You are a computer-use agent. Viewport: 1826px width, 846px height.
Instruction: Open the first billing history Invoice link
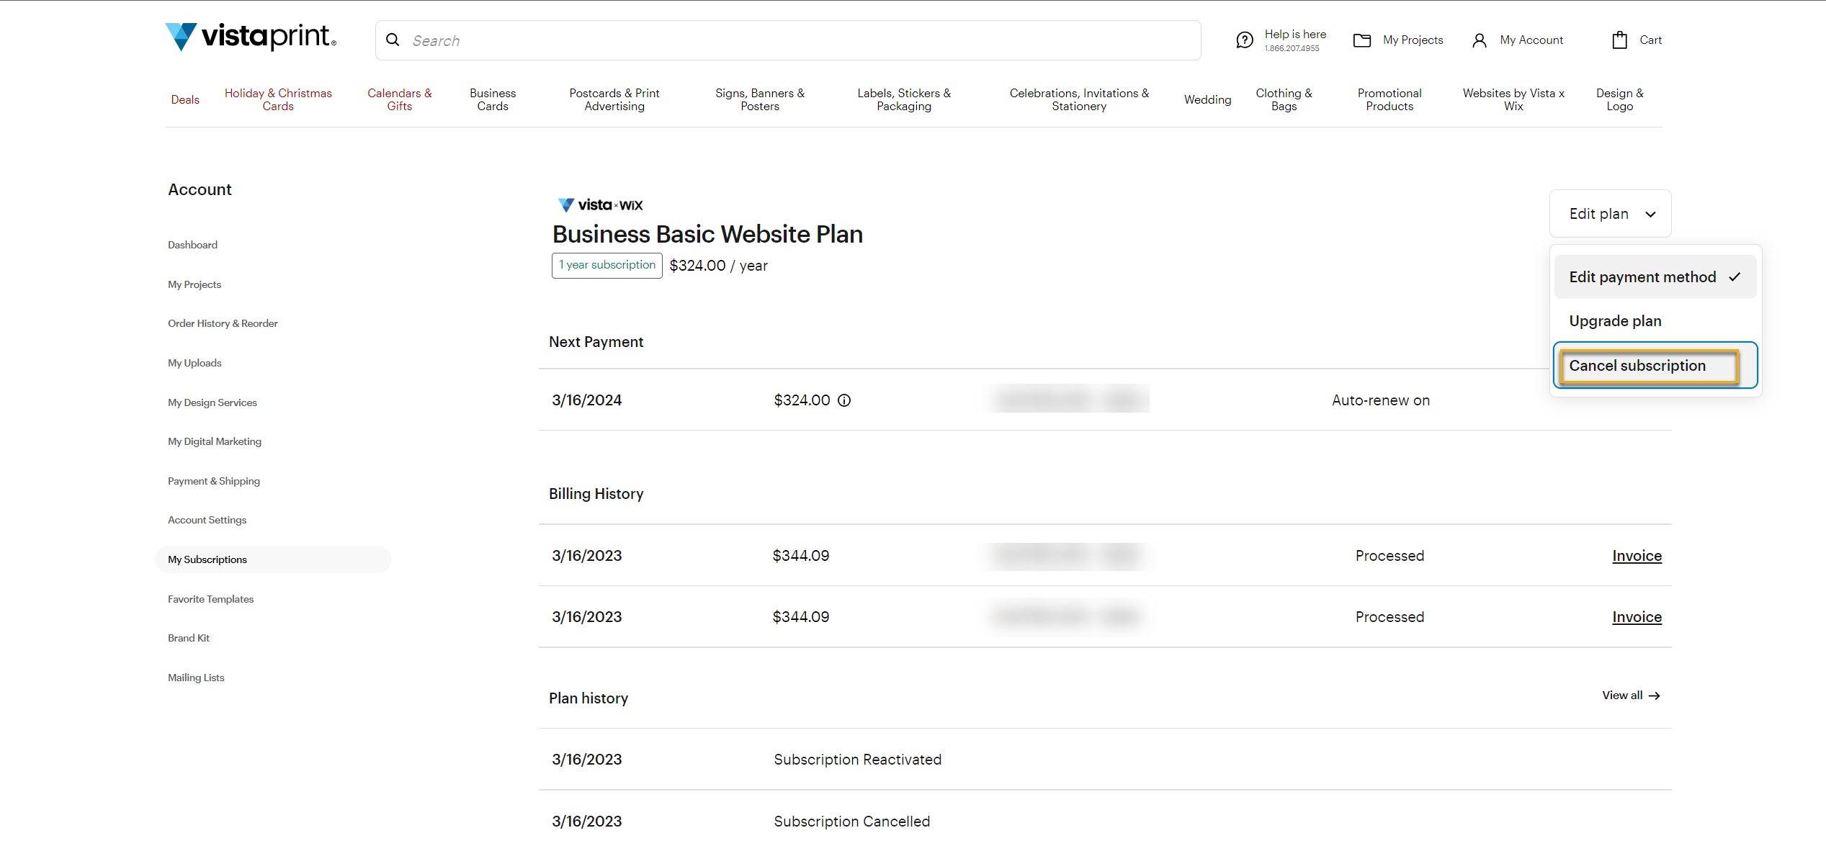pos(1637,556)
